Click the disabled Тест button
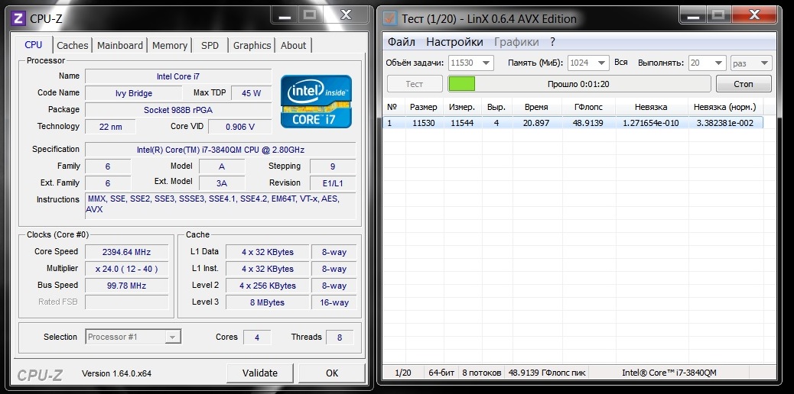Viewport: 794px width, 394px height. 415,84
